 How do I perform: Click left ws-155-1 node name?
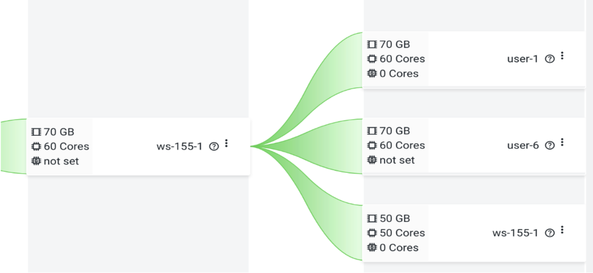[x=179, y=146]
